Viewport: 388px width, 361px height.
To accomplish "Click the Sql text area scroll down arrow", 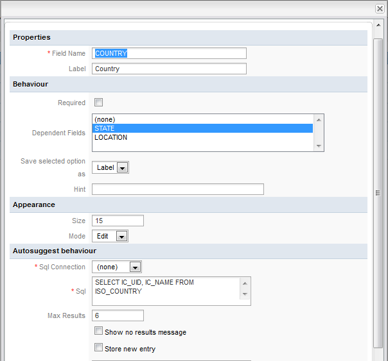I will (245, 294).
